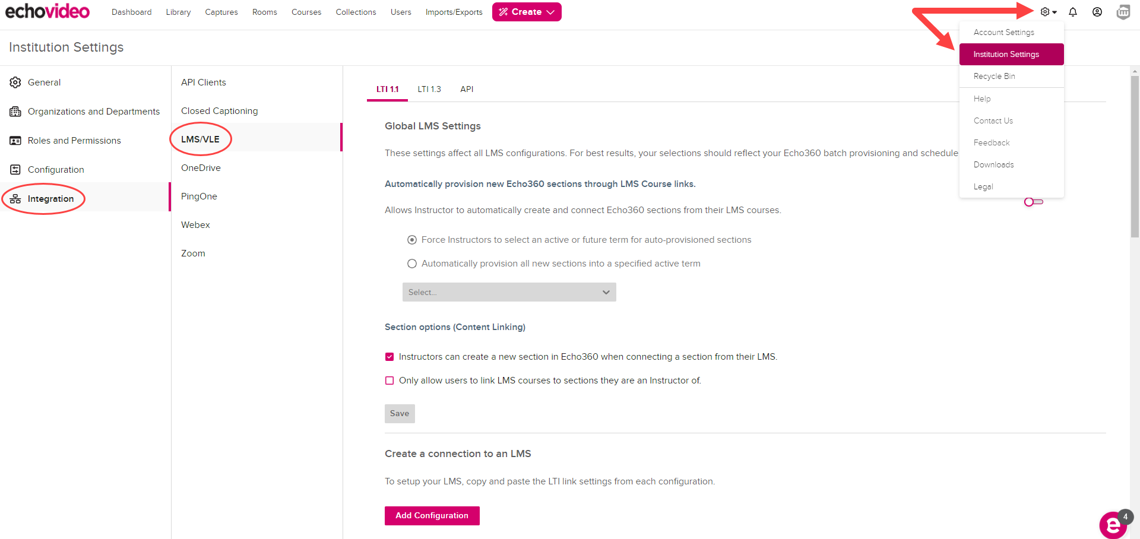
Task: Select OneDrive integration
Action: (257, 168)
